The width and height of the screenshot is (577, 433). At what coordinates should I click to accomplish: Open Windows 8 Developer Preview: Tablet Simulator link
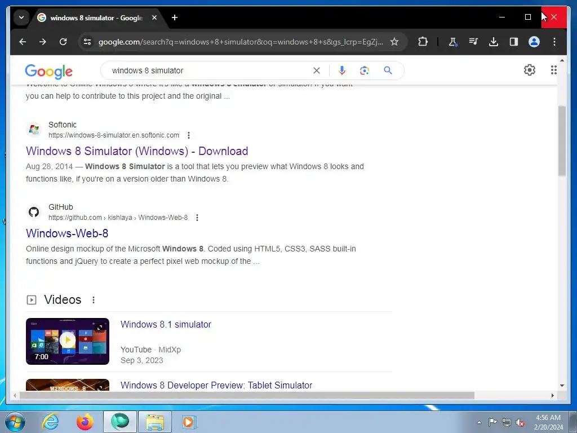[216, 385]
